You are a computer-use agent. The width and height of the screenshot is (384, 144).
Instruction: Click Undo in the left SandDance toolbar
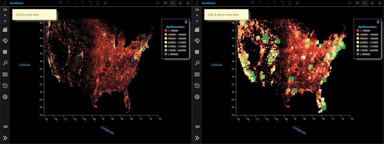pos(60,3)
